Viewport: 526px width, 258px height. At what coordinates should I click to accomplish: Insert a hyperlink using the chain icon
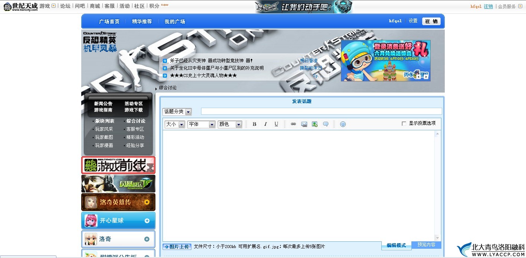coord(293,124)
